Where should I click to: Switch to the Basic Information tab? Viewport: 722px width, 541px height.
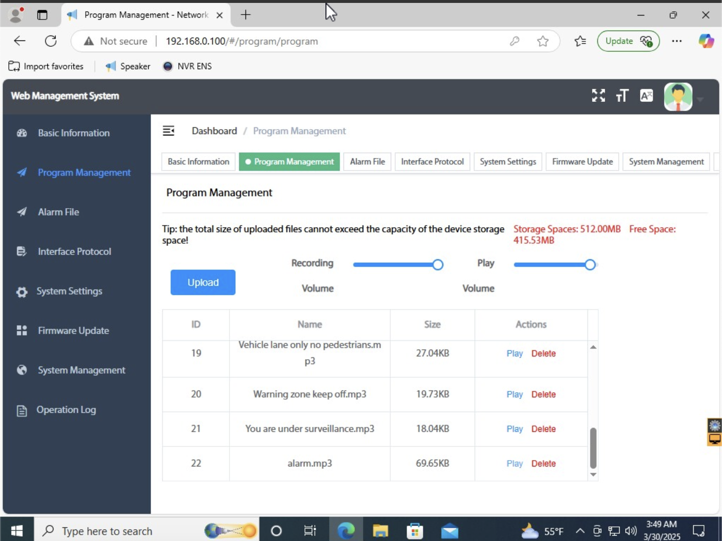(198, 162)
